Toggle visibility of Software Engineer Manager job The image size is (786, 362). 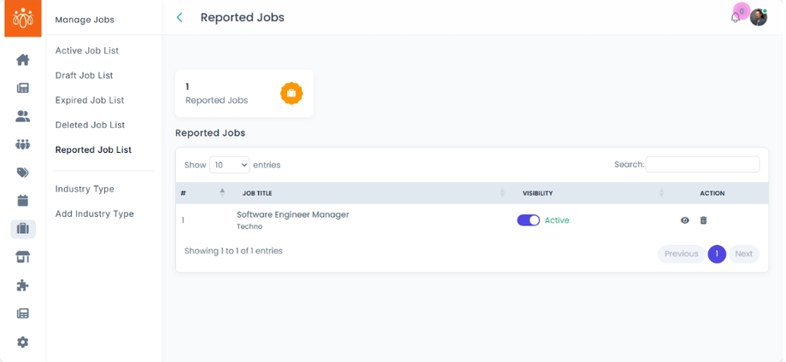tap(528, 220)
